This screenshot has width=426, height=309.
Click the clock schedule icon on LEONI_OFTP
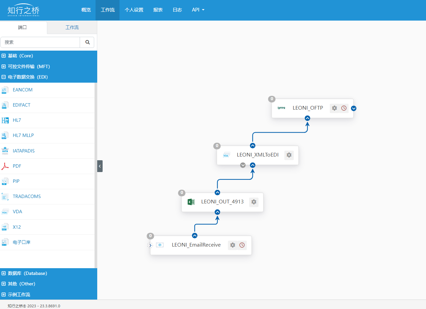click(344, 108)
